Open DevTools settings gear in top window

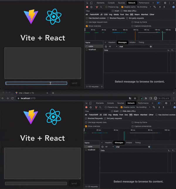point(165,3)
